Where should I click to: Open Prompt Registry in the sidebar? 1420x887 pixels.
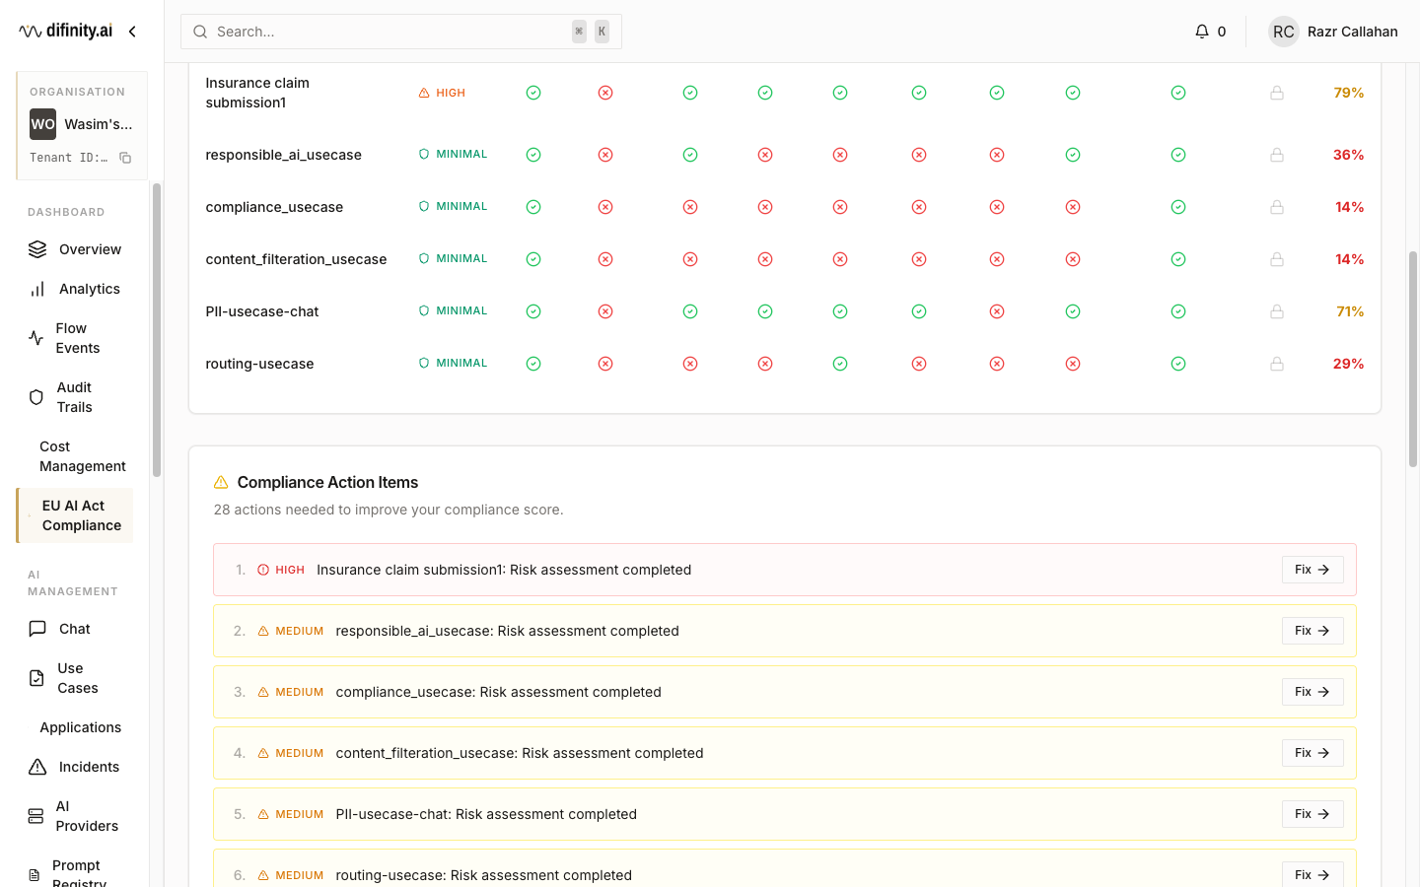point(75,875)
